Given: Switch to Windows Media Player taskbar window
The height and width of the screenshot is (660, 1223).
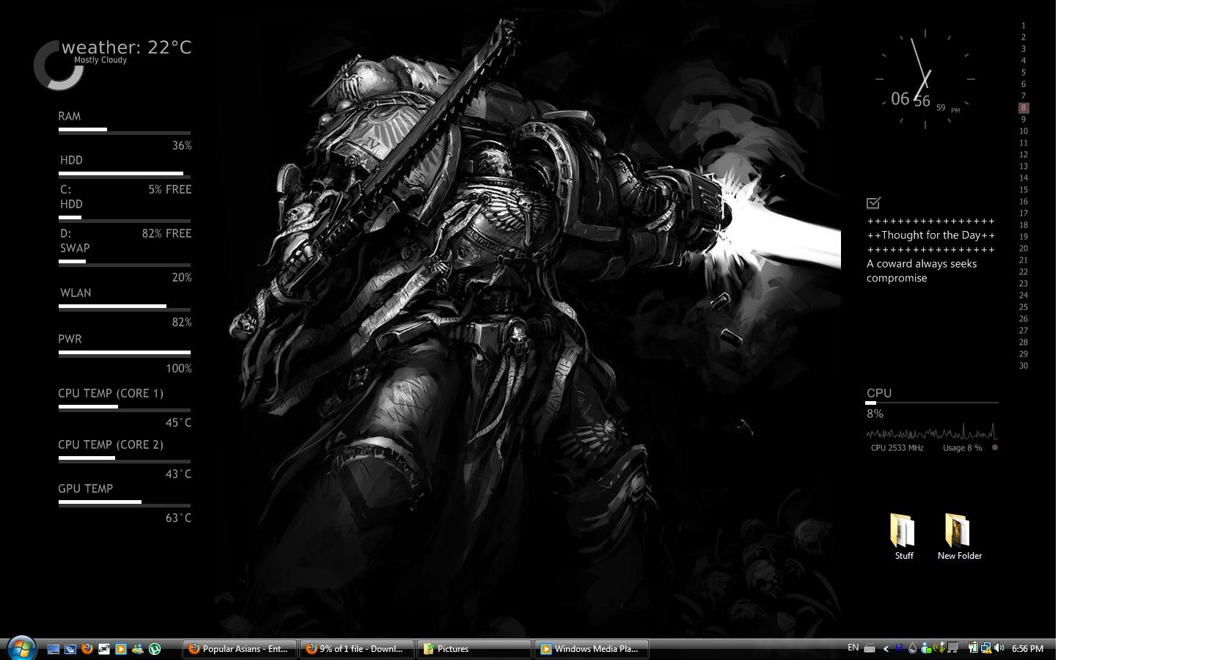Looking at the screenshot, I should click(592, 649).
